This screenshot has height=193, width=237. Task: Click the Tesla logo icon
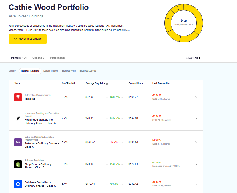[x=18, y=97]
